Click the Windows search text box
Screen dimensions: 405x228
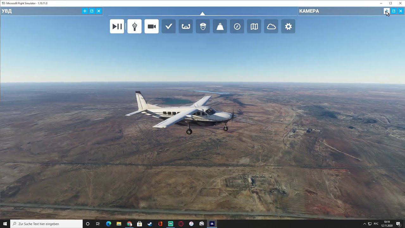(47, 224)
